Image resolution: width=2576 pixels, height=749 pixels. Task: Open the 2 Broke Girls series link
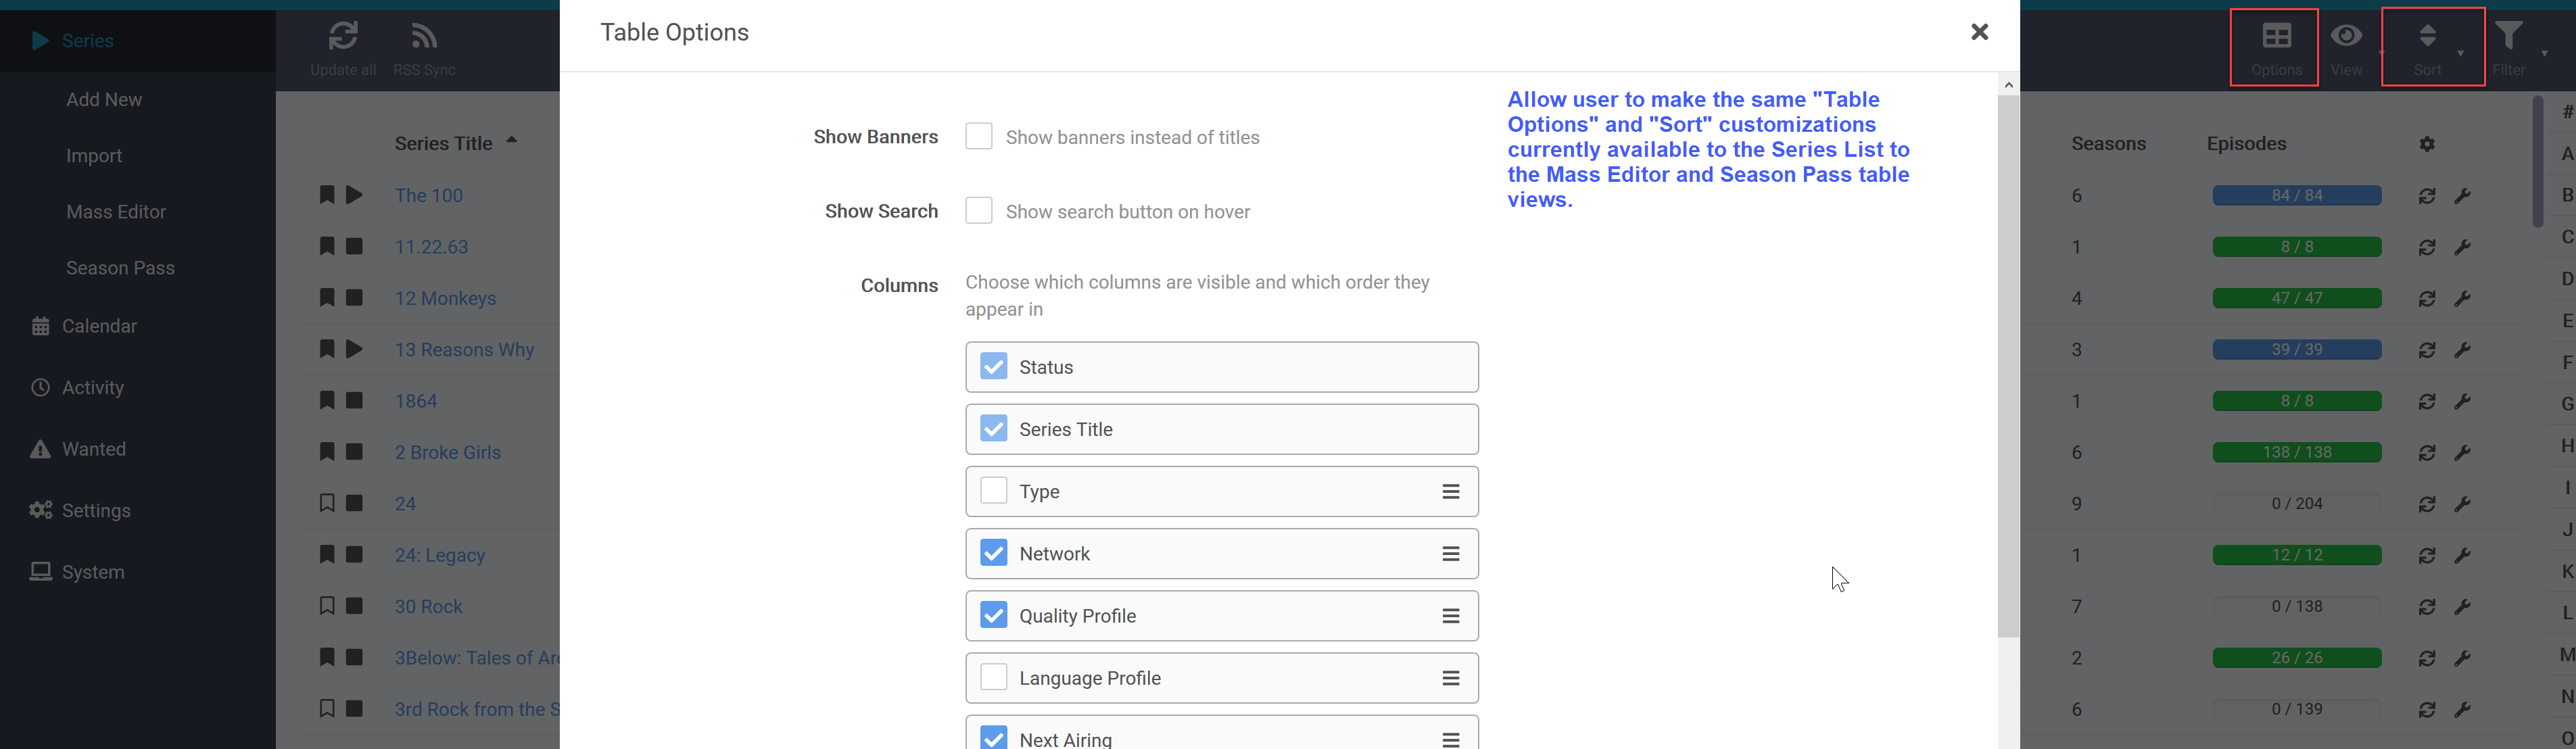pos(447,453)
